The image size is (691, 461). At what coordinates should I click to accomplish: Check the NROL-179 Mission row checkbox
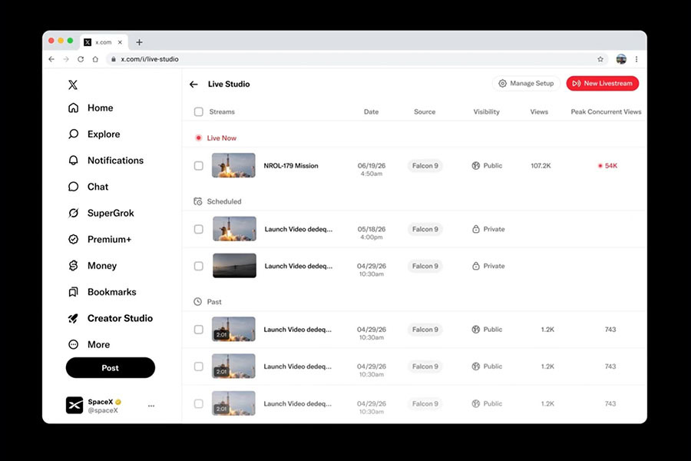pyautogui.click(x=199, y=166)
